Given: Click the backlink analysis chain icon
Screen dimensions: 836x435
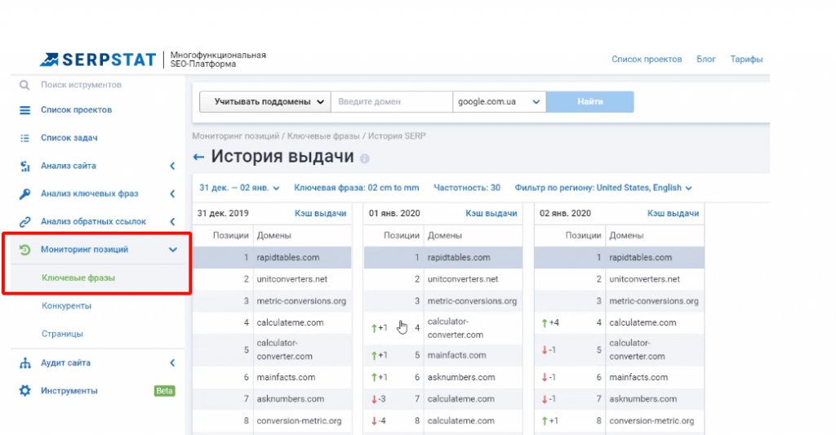Looking at the screenshot, I should coord(25,222).
